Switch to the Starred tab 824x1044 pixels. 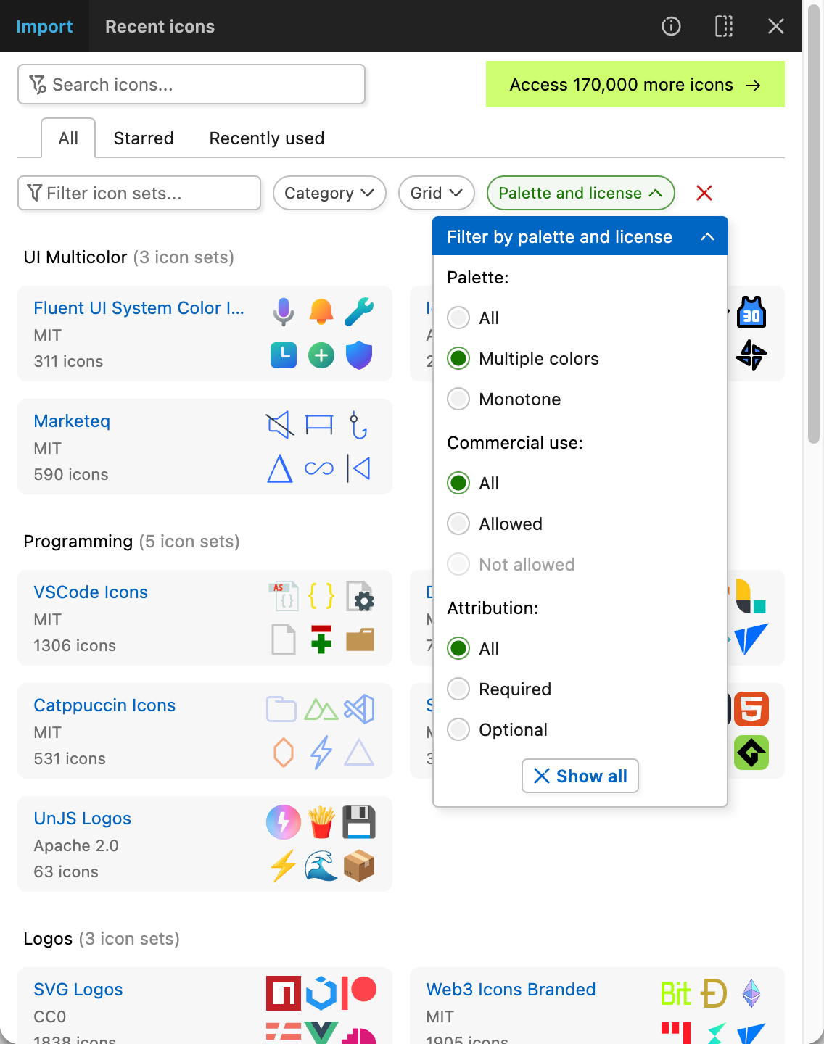[x=143, y=138]
